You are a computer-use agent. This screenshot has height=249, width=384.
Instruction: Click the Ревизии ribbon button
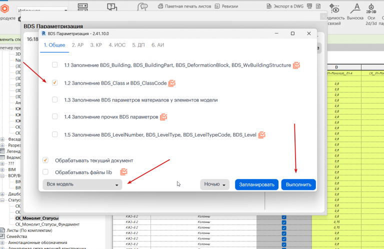(x=226, y=6)
